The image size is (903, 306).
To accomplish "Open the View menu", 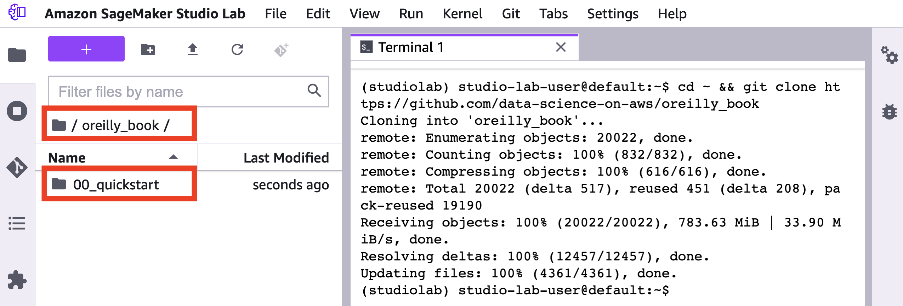I will 364,14.
